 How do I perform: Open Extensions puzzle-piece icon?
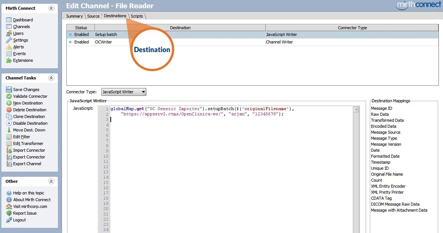(9, 60)
